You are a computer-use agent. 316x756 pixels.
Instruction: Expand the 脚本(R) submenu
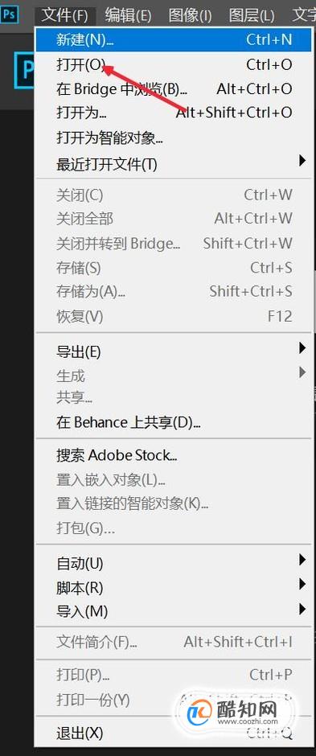(174, 588)
